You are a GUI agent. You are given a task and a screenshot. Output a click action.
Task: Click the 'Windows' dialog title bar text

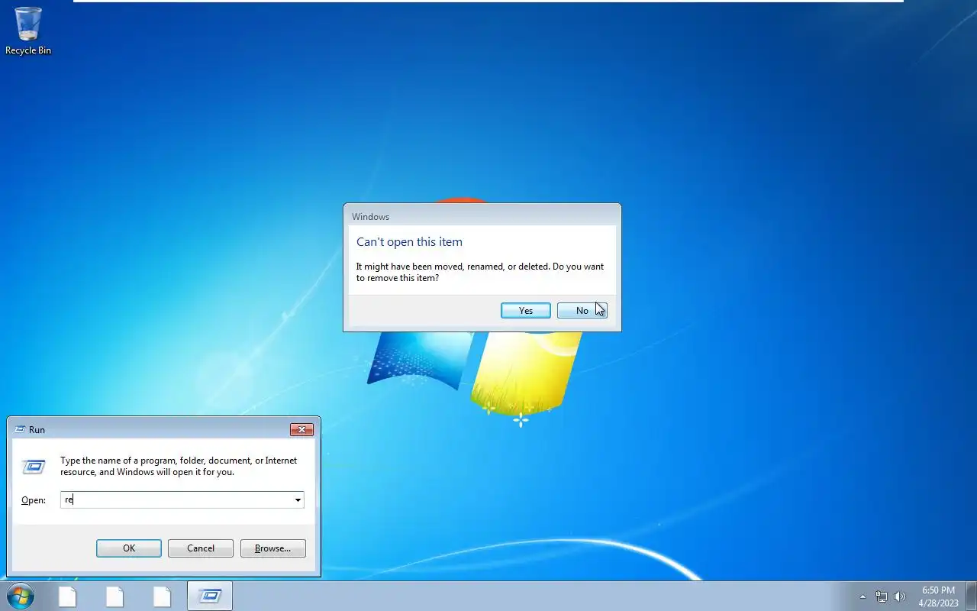pyautogui.click(x=370, y=217)
